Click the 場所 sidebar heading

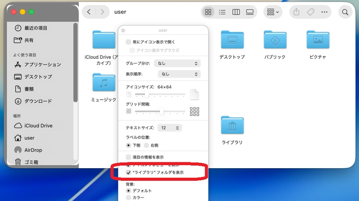17,116
